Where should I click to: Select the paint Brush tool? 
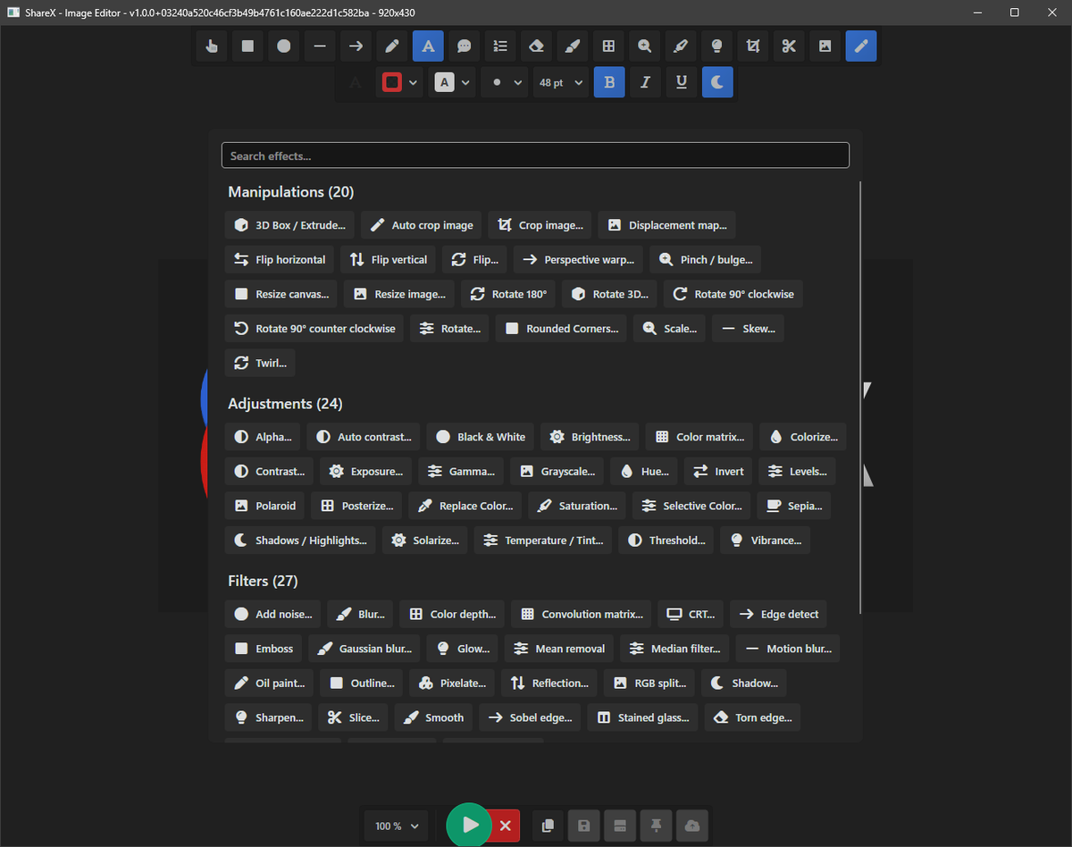point(573,46)
